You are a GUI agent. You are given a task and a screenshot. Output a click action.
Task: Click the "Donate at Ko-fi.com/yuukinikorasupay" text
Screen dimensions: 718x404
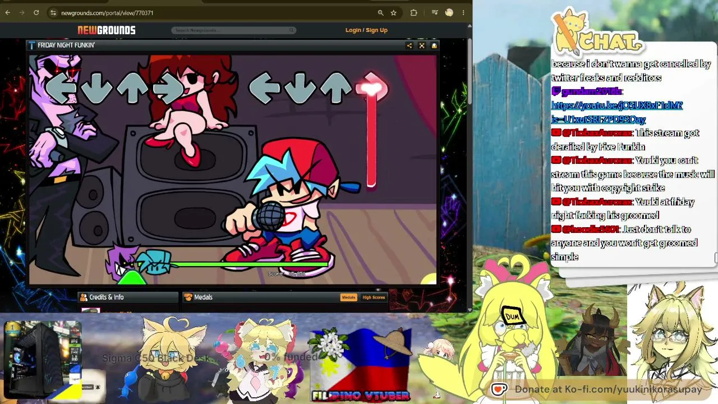tap(609, 389)
